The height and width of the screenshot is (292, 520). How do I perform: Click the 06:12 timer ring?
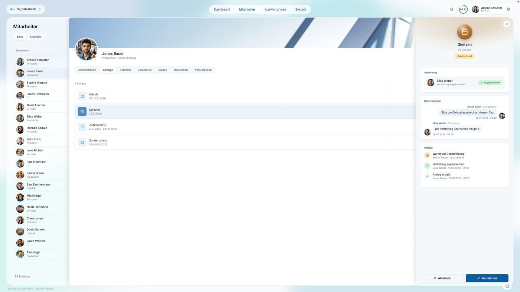(463, 9)
